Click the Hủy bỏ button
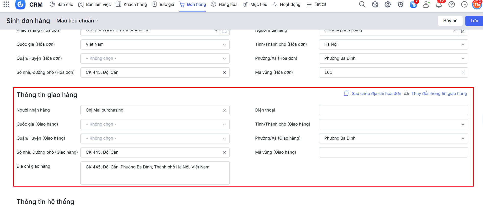The width and height of the screenshot is (483, 208). [450, 21]
